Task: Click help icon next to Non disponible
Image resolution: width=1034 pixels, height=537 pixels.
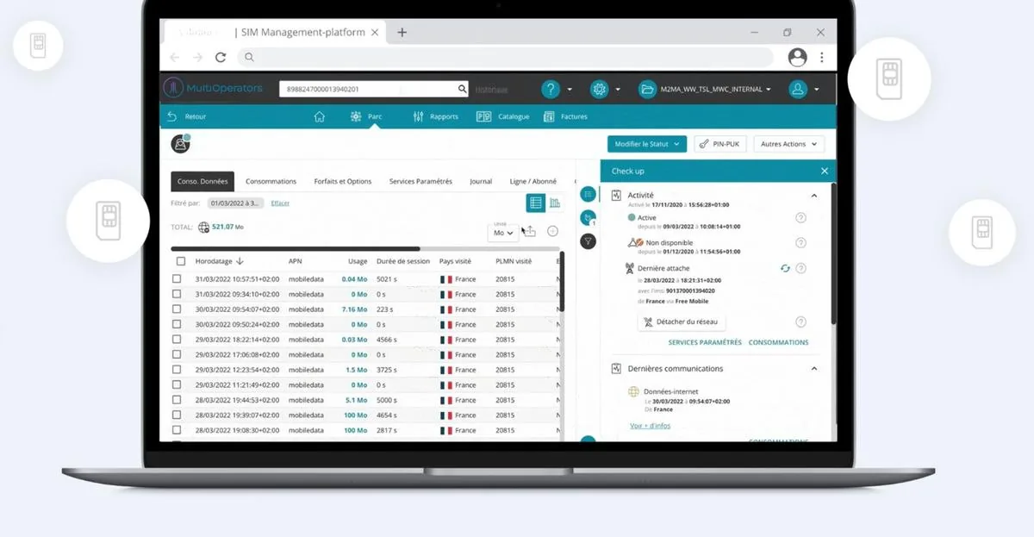Action: pyautogui.click(x=800, y=243)
